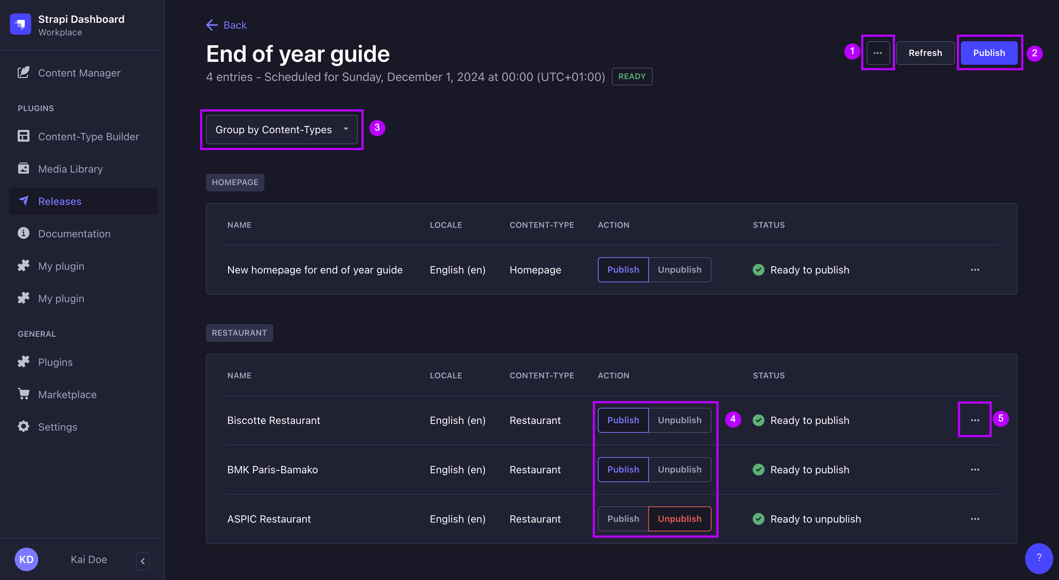
Task: Toggle Unpublish for BMK Paris-Bamako
Action: (680, 469)
